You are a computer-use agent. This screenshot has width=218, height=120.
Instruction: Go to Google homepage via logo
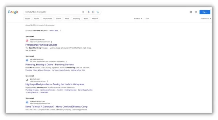(x=13, y=12)
